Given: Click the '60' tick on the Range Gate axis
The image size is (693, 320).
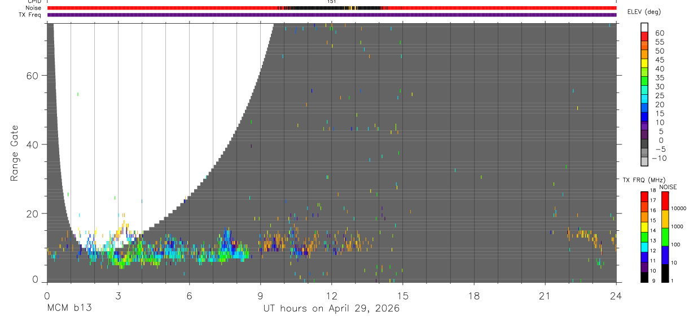Looking at the screenshot, I should 32,75.
